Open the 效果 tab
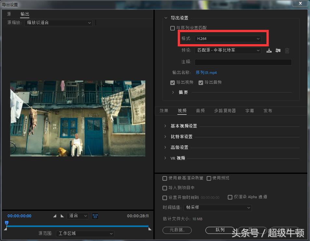 [x=164, y=111]
